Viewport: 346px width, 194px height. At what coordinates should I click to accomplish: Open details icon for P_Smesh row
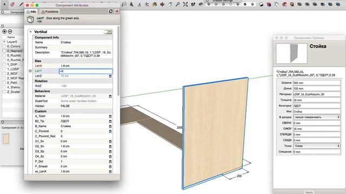coord(110,167)
